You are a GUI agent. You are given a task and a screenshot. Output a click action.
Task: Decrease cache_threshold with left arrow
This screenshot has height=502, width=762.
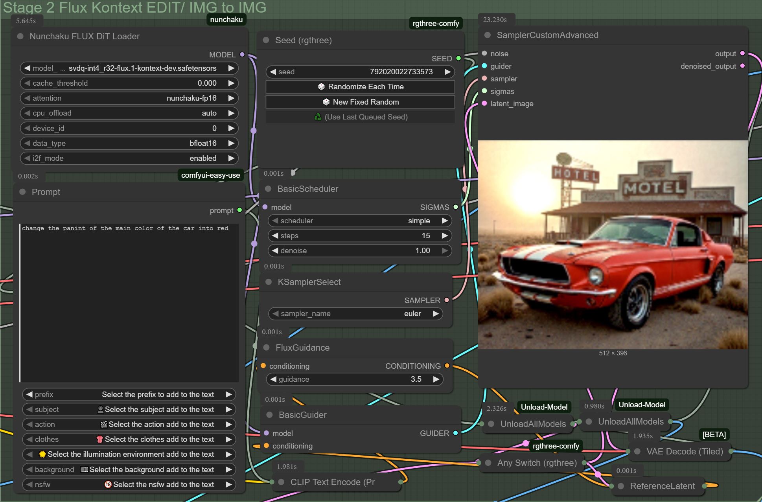(27, 83)
